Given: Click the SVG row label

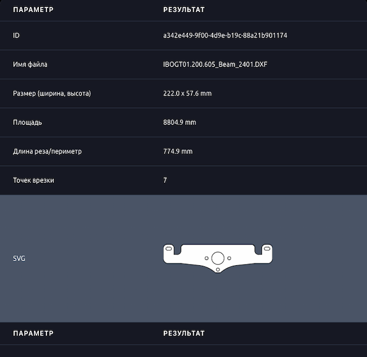Looking at the screenshot, I should (x=19, y=258).
